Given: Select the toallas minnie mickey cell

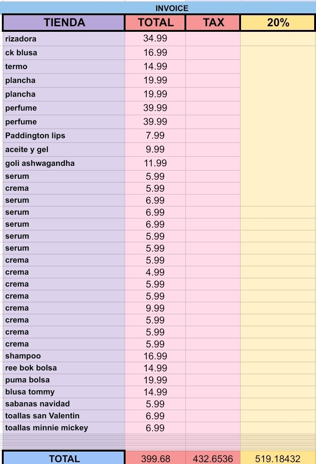Looking at the screenshot, I should click(64, 428).
